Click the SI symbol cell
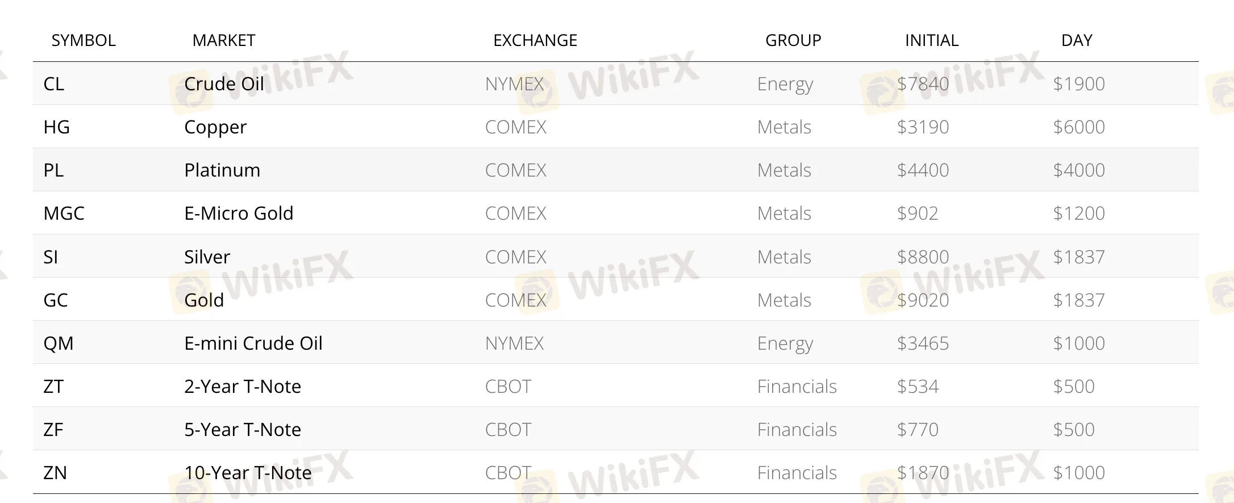The width and height of the screenshot is (1234, 503). (51, 257)
